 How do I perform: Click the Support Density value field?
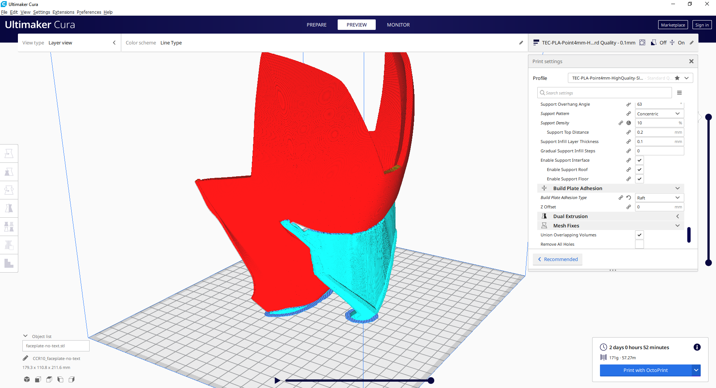(x=659, y=123)
